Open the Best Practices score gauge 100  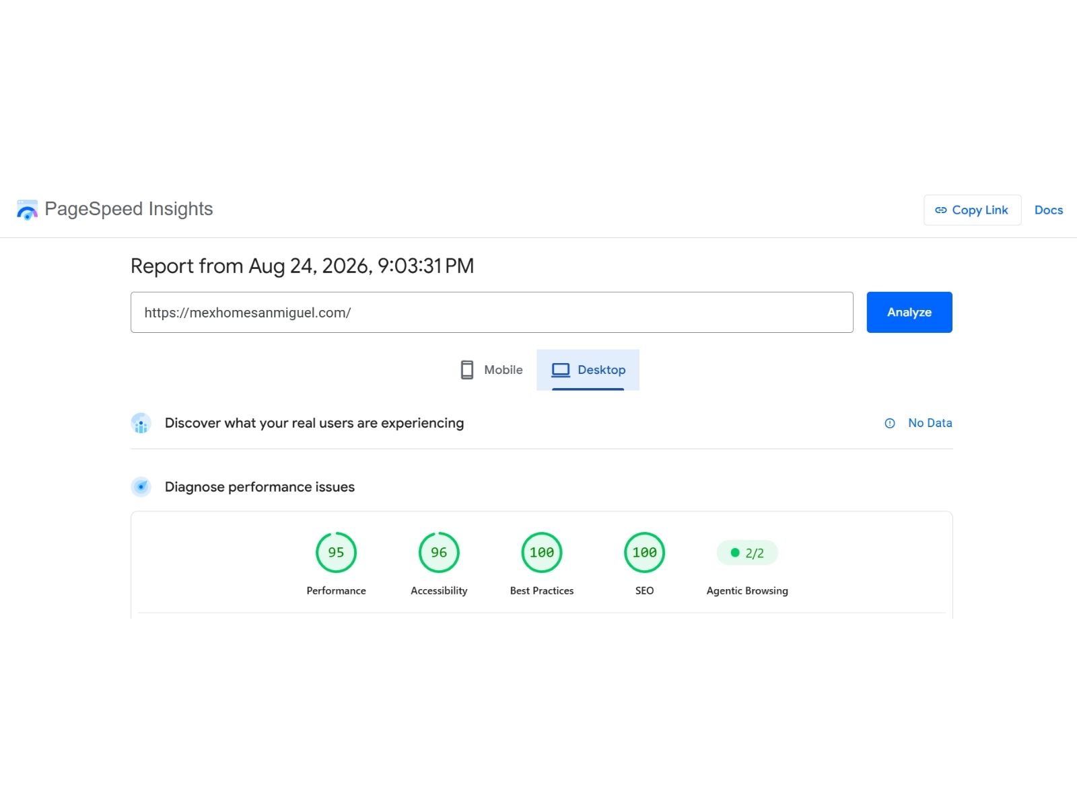click(x=542, y=553)
